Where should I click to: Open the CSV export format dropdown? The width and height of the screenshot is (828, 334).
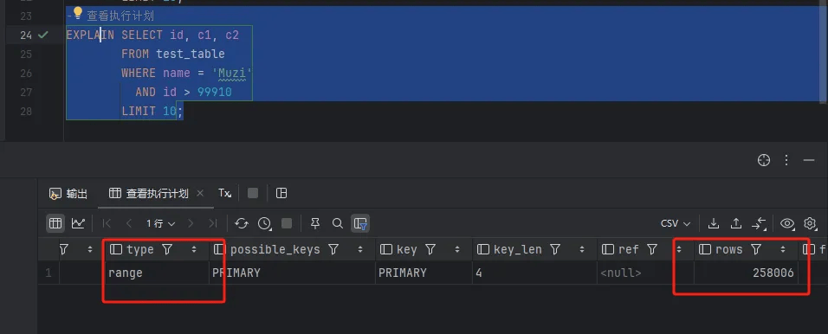pos(676,224)
